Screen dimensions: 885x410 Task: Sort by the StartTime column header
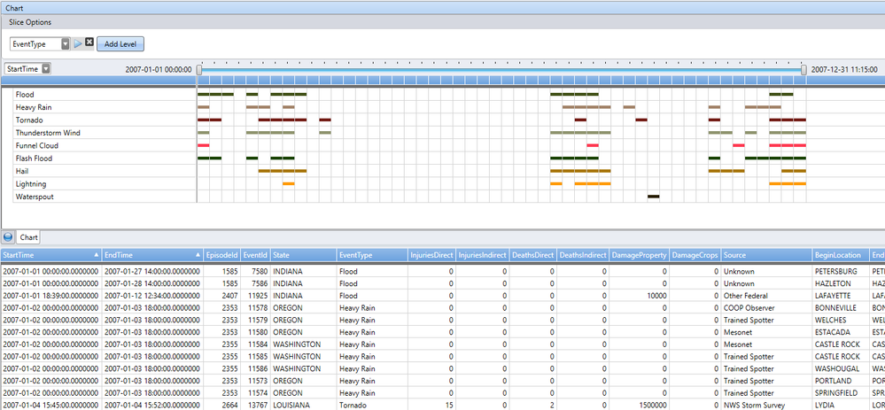(x=50, y=255)
